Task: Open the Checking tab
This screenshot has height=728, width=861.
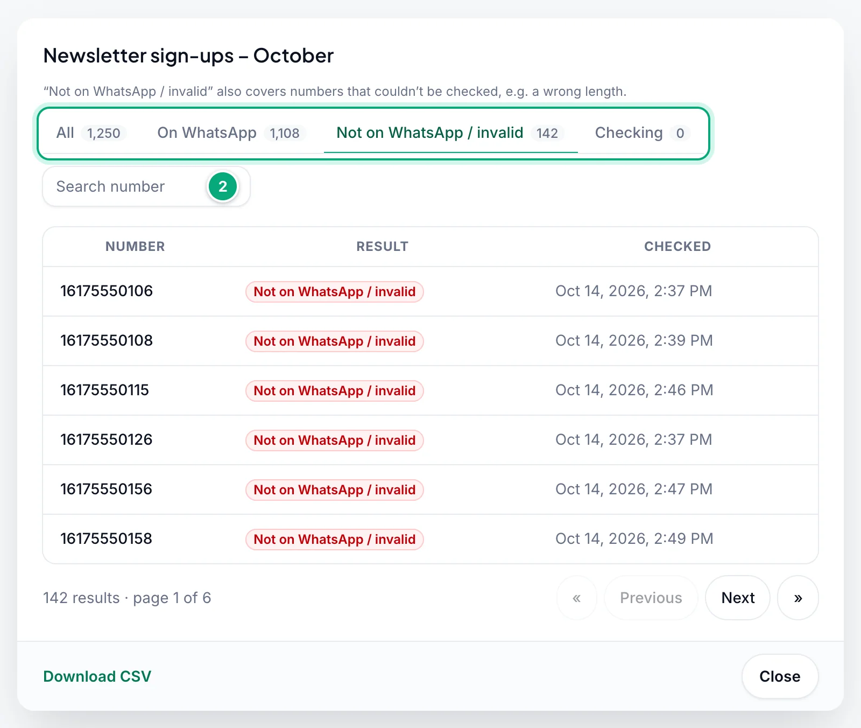Action: (643, 133)
